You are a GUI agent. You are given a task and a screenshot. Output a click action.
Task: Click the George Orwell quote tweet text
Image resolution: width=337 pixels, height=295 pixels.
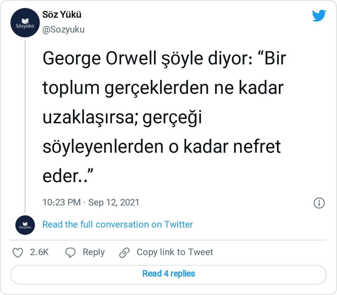[163, 117]
